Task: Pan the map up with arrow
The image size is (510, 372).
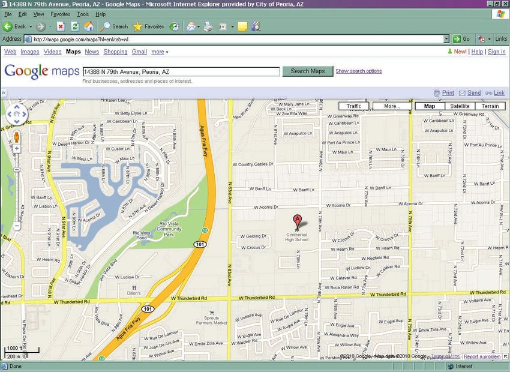Action: click(x=17, y=107)
